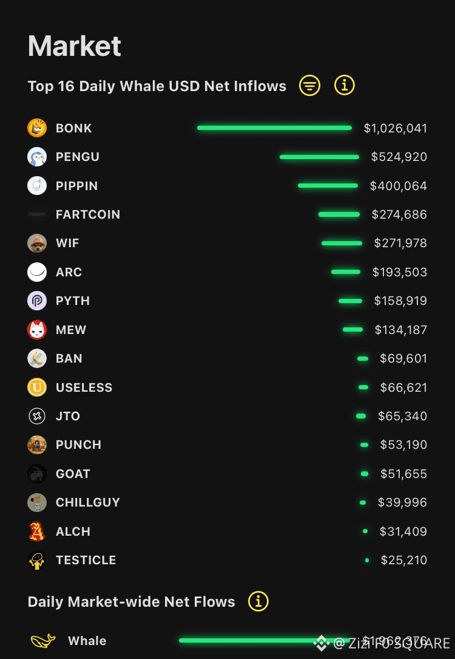Click the BONK green inflow bar
Viewport: 455px width, 659px height.
(x=274, y=128)
